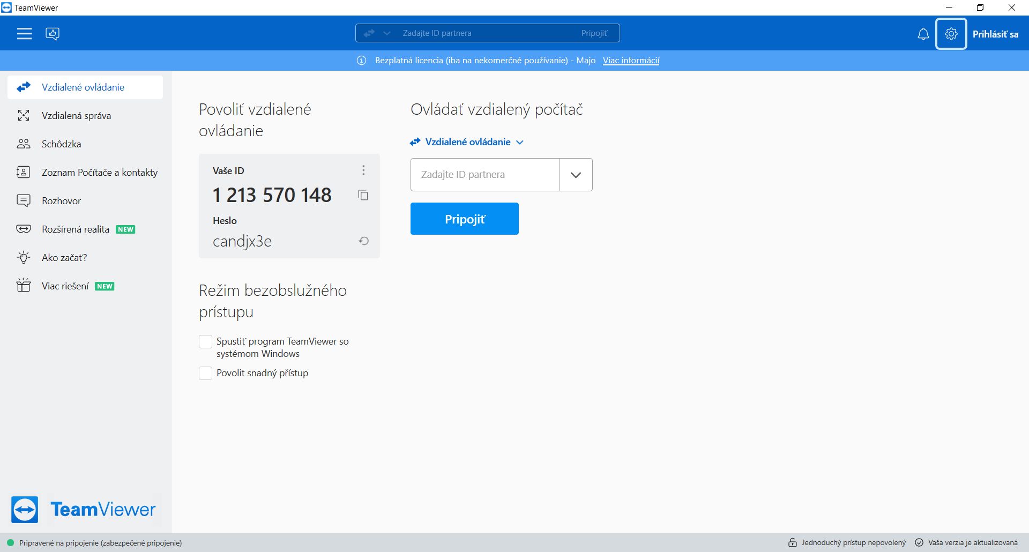Click the password candjx3e
Screen dimensions: 1029x552
click(242, 241)
